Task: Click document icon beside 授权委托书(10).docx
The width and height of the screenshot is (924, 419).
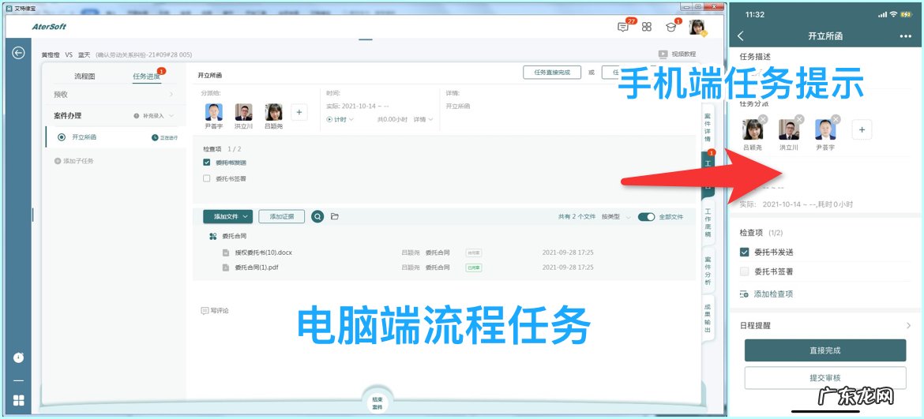Action: [225, 253]
